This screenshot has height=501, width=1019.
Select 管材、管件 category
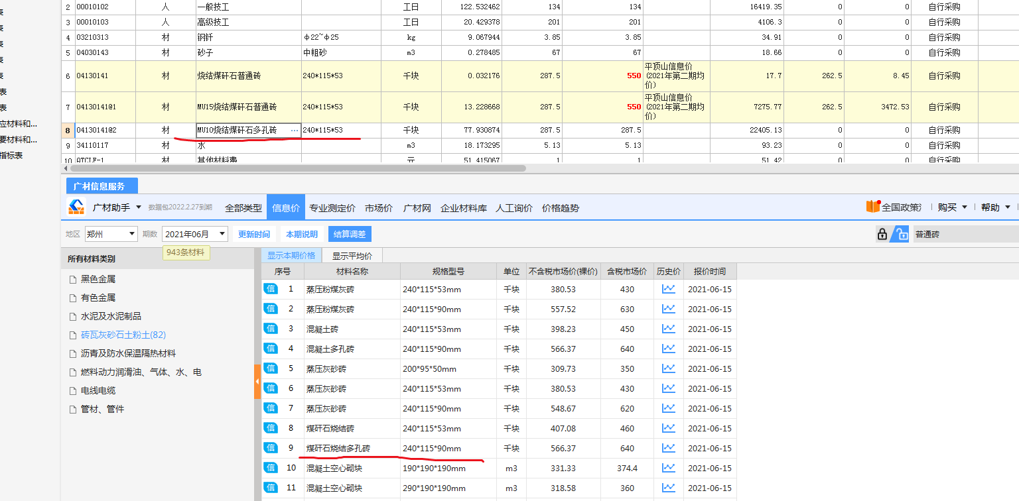(x=102, y=409)
